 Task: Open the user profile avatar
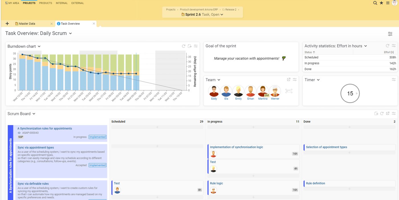395,3
